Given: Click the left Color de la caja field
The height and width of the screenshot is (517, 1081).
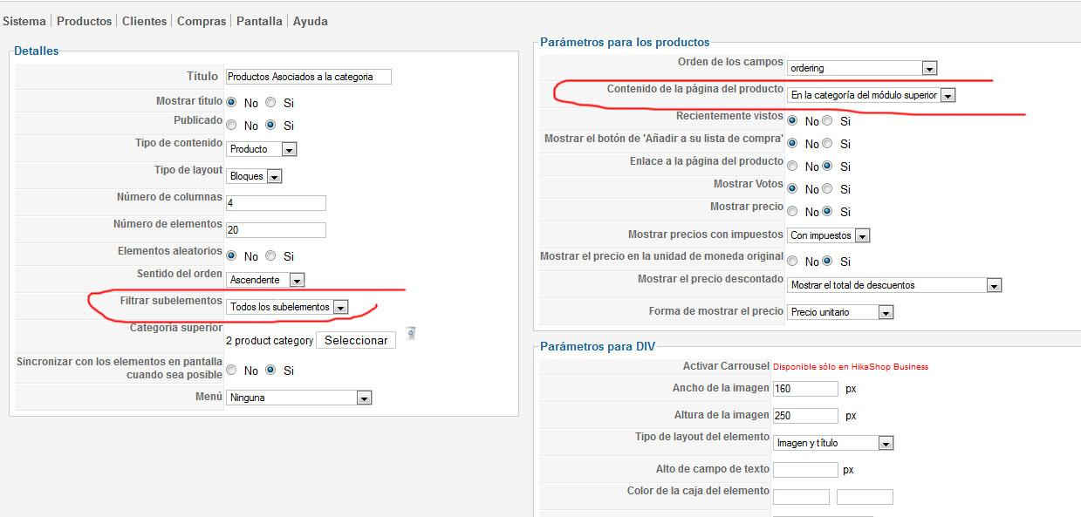Looking at the screenshot, I should [x=801, y=497].
